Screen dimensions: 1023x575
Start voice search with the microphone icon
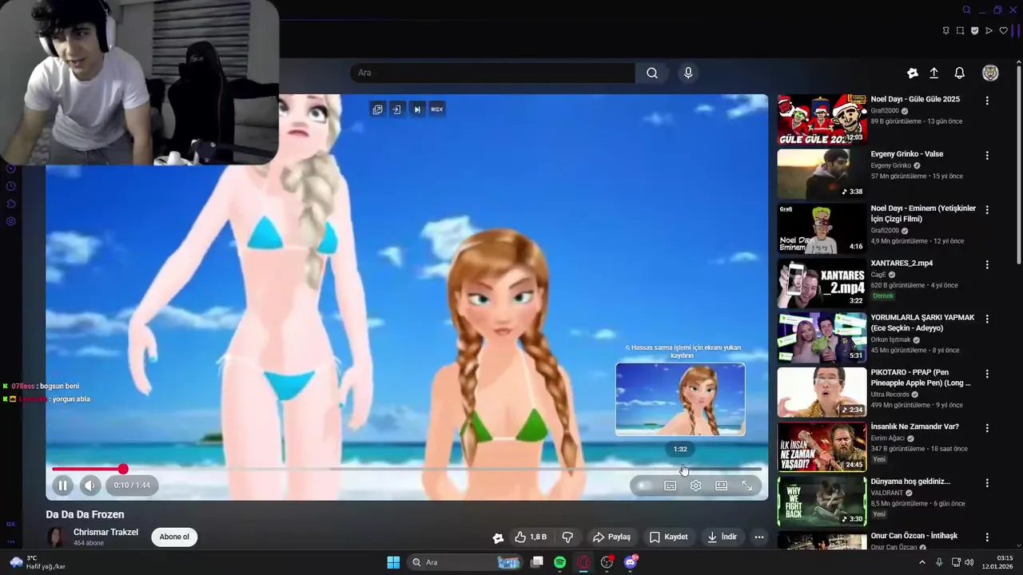[x=688, y=73]
